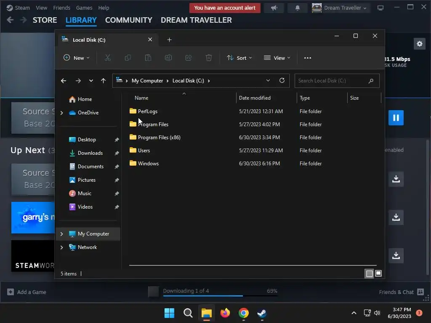The height and width of the screenshot is (323, 431).
Task: Click the Share icon in Explorer toolbar
Action: click(x=189, y=58)
